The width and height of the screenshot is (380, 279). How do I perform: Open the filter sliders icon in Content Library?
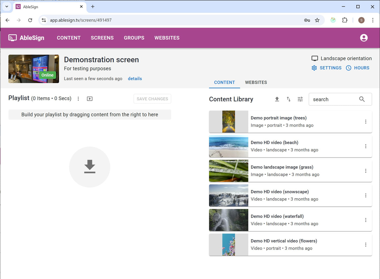point(300,99)
